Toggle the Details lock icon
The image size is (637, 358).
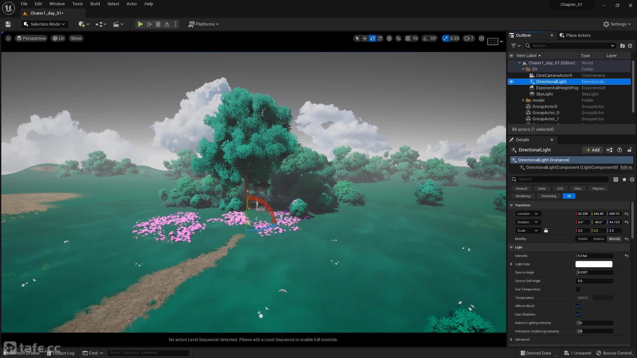pyautogui.click(x=629, y=150)
